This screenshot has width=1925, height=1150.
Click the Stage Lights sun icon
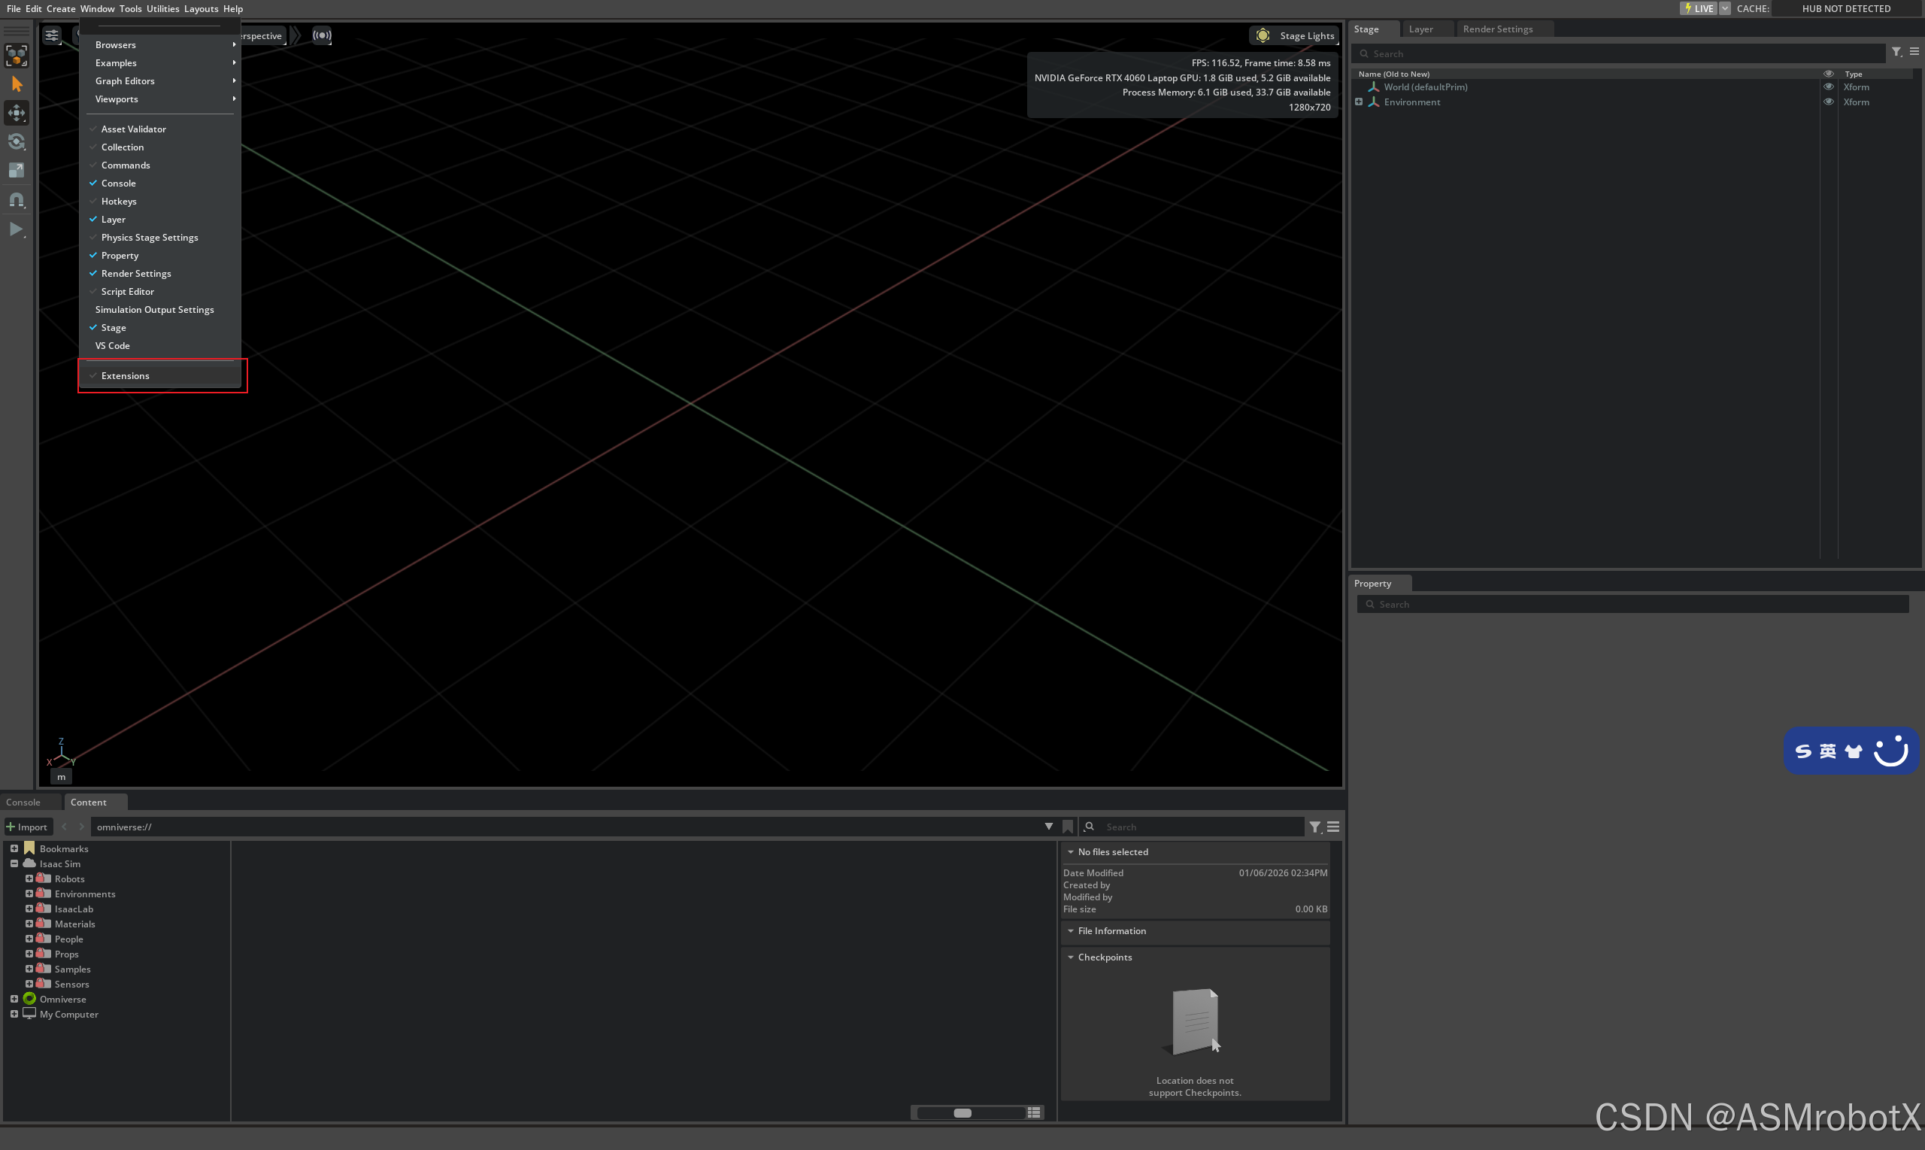click(x=1263, y=35)
